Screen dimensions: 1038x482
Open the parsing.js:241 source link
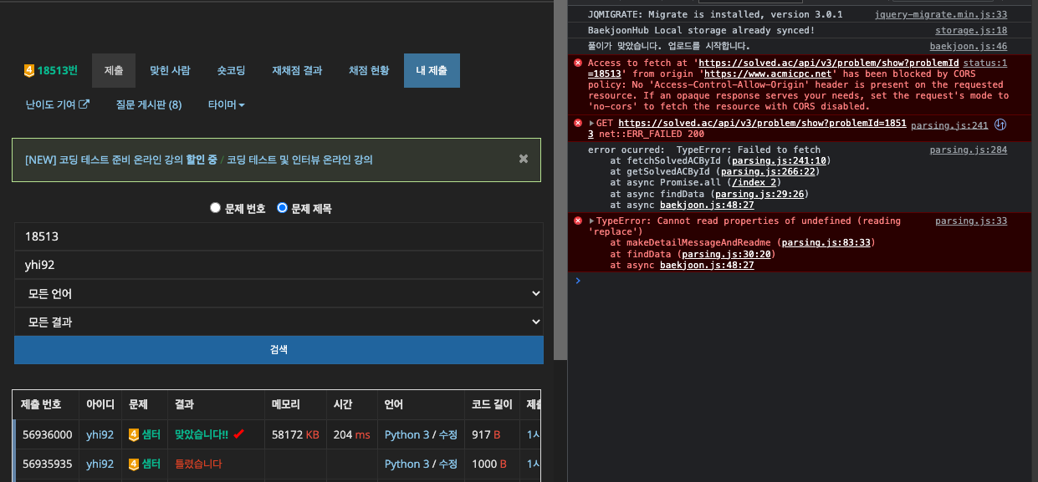click(949, 125)
